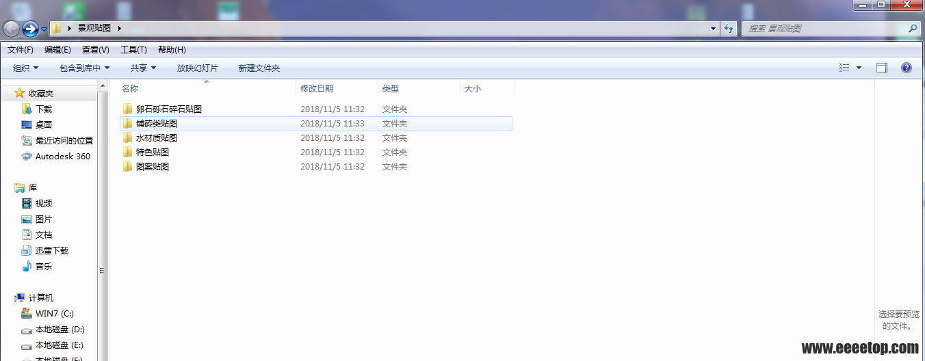Open 视频 library in sidebar

(44, 203)
